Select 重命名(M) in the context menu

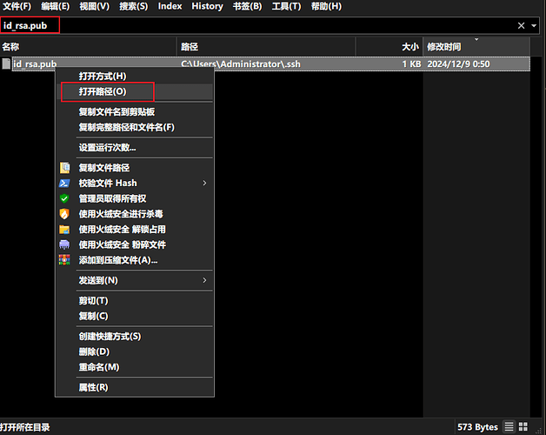[135, 366]
